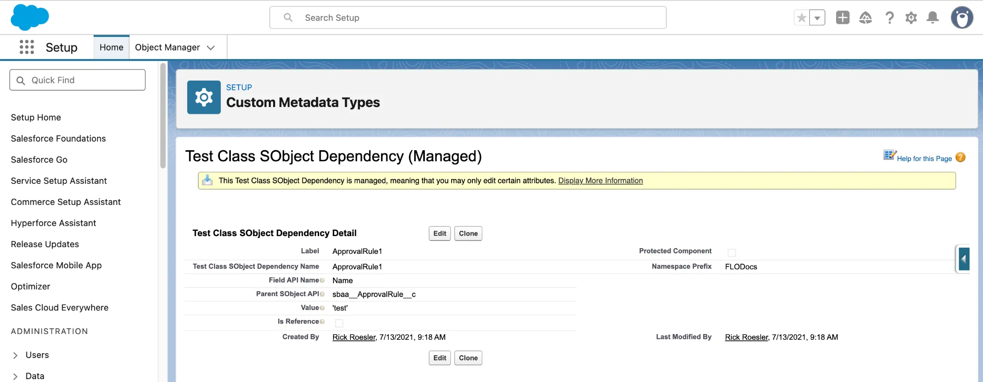Expand the Data section in sidebar
Screen dimensions: 983x382
click(x=15, y=376)
